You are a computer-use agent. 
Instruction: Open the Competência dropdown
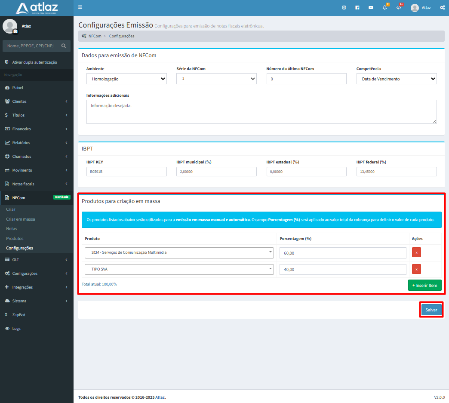coord(396,79)
